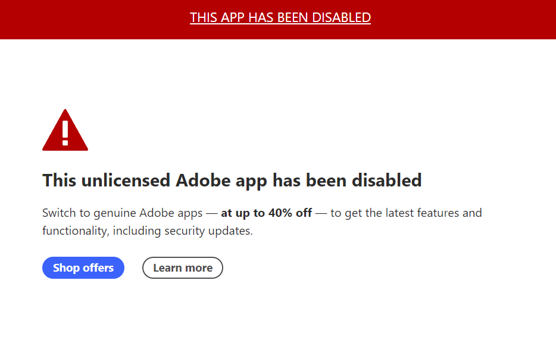Click the word "unlicensed" in the heading
This screenshot has width=556, height=358.
coord(126,180)
